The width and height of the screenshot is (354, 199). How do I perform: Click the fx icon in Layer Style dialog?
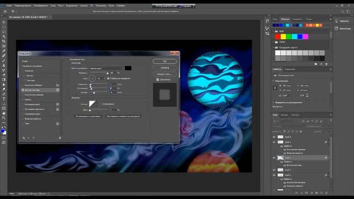pos(24,138)
